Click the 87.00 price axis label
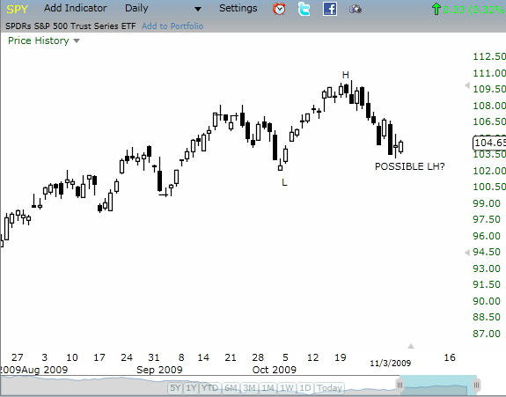 (x=487, y=334)
